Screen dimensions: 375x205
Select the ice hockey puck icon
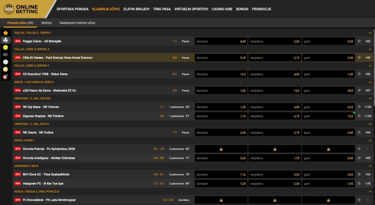click(x=5, y=55)
